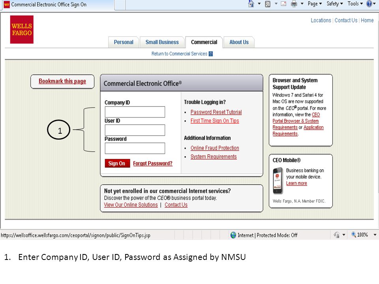The width and height of the screenshot is (379, 284).
Task: Expand the Print dropdown arrow
Action: [302, 4]
